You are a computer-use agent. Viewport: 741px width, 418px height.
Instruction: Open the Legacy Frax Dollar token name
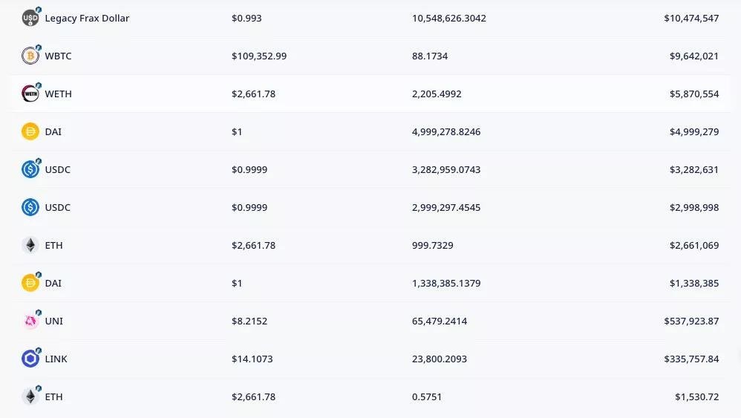87,18
